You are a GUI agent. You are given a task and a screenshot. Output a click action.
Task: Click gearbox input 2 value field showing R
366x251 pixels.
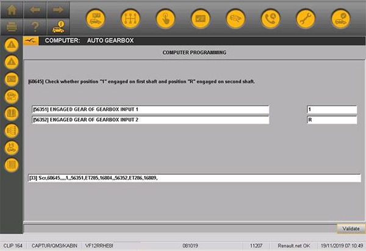click(x=332, y=121)
